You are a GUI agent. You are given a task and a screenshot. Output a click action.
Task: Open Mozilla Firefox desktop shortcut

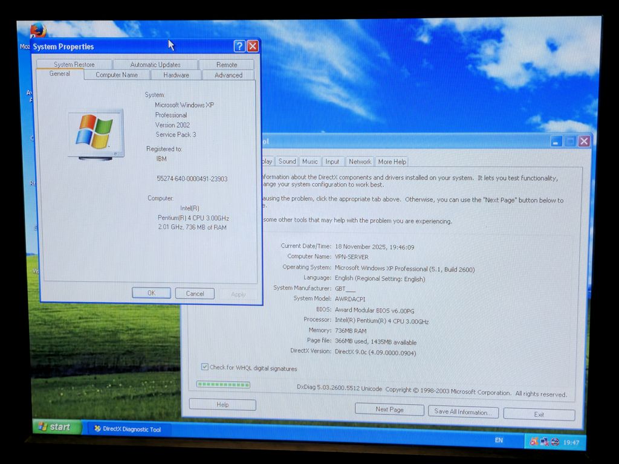point(37,30)
